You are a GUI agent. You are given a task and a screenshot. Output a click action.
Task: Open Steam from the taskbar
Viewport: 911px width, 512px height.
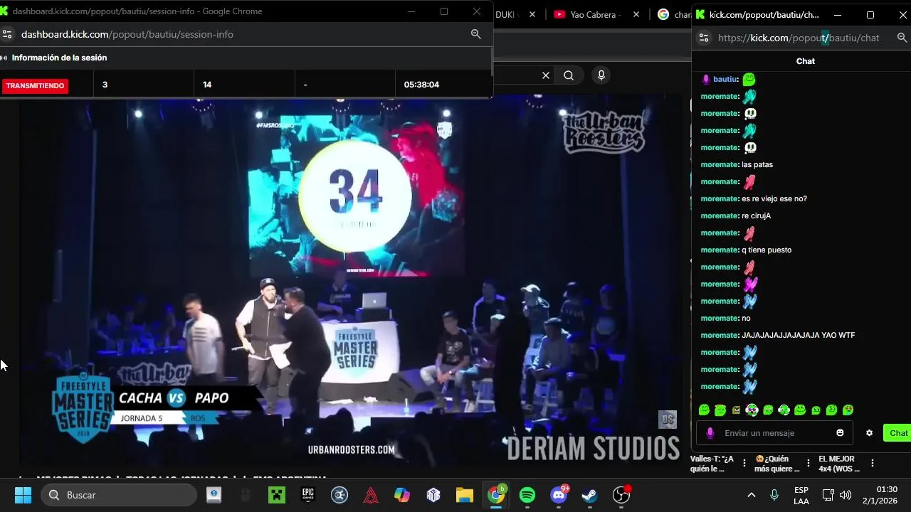pos(590,495)
